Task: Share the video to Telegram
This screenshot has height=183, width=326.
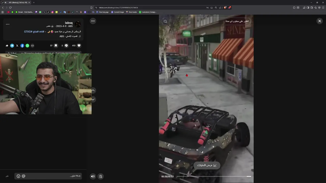Action: (x=12, y=45)
